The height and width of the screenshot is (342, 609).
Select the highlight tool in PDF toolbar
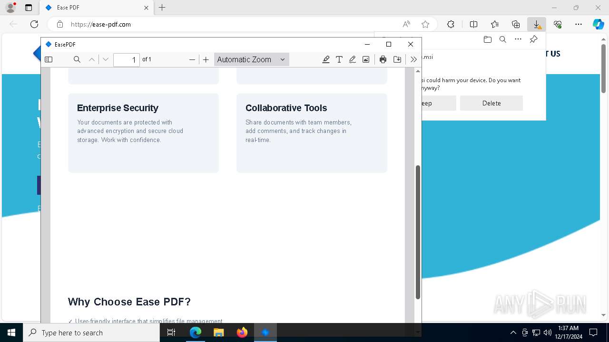point(326,59)
